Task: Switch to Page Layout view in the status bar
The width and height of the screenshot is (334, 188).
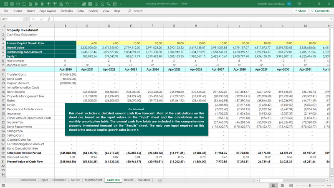Action: pos(282,185)
